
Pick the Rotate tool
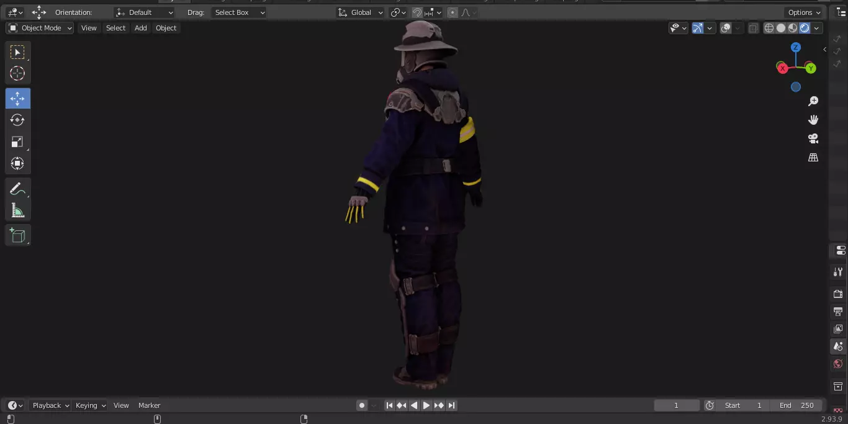tap(17, 120)
